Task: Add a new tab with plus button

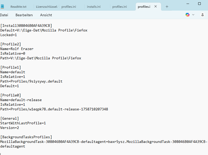Action: coord(167,6)
